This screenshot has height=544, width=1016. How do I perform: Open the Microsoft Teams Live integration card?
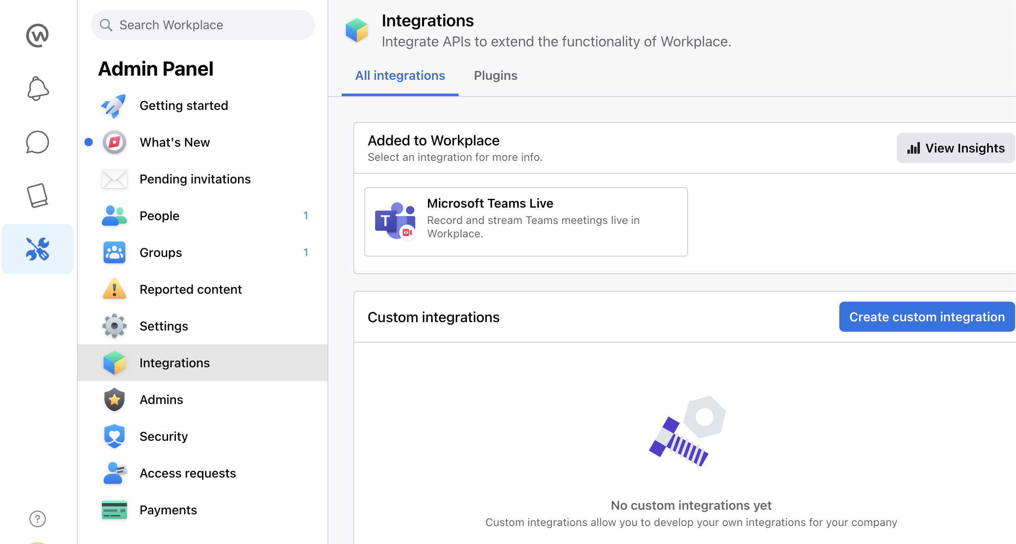coord(526,221)
